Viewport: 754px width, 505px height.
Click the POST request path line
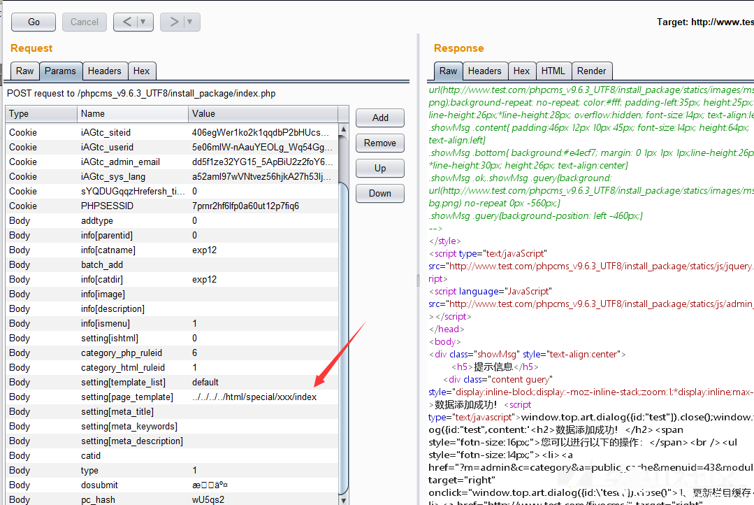pos(141,94)
